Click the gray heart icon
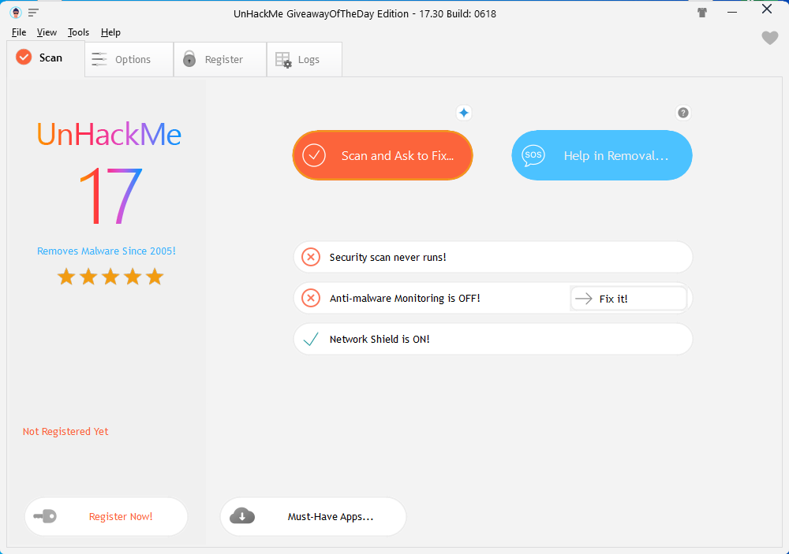Screen dimensions: 789x554 pyautogui.click(x=769, y=38)
